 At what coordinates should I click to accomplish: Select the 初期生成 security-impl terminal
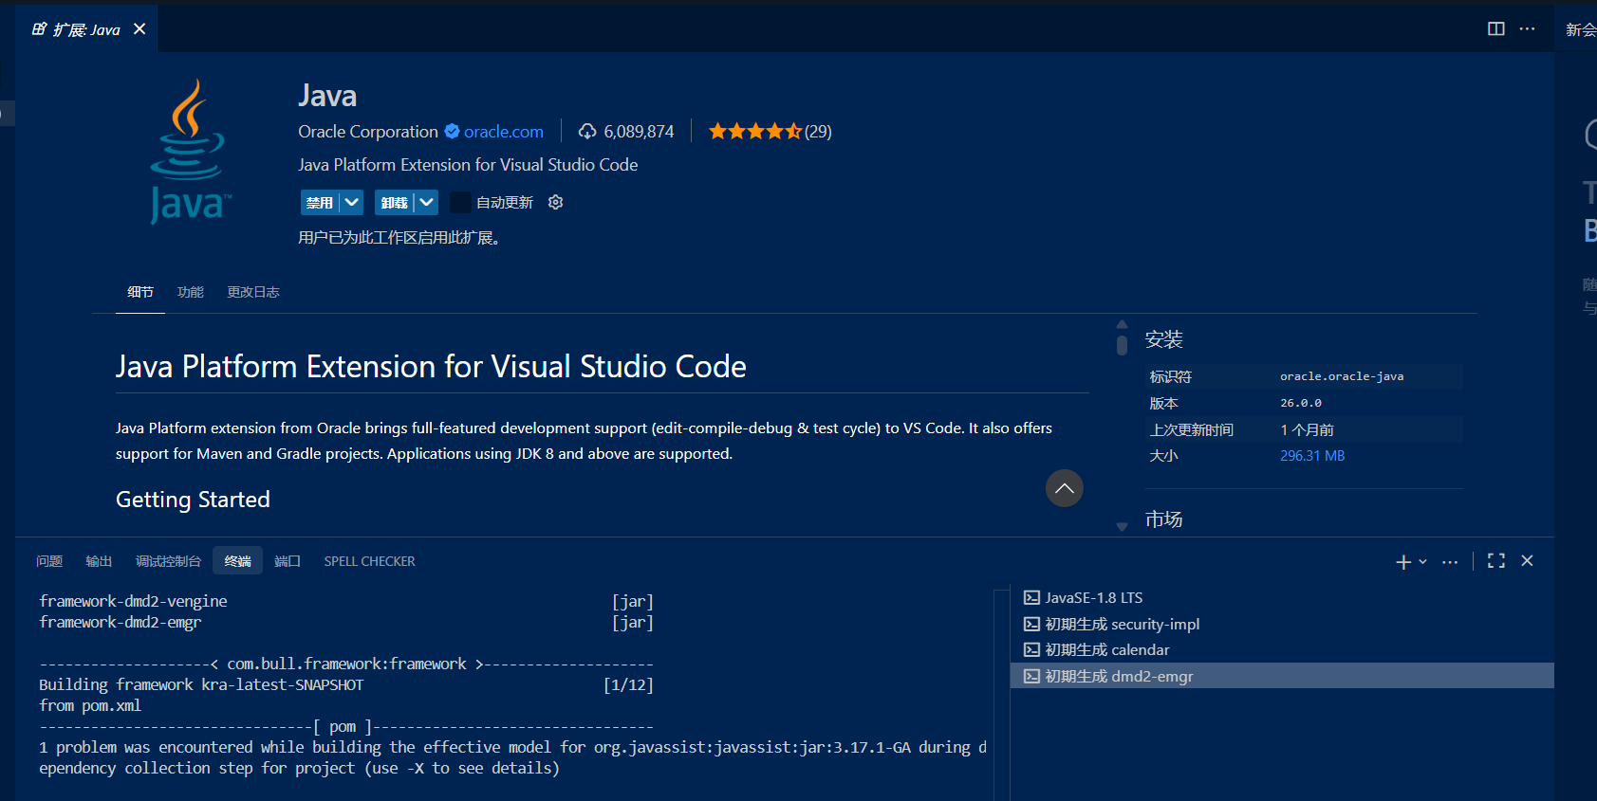1282,624
